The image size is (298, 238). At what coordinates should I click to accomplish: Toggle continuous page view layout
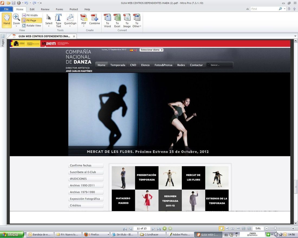pos(227,229)
